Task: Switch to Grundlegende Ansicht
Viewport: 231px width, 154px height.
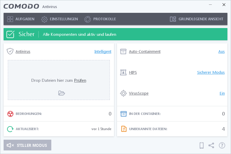Action: 196,19
